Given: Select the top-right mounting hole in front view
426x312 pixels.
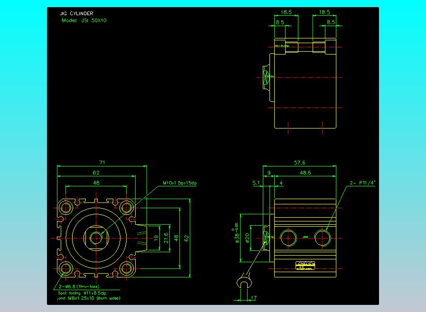Looking at the screenshot, I should 126,207.
